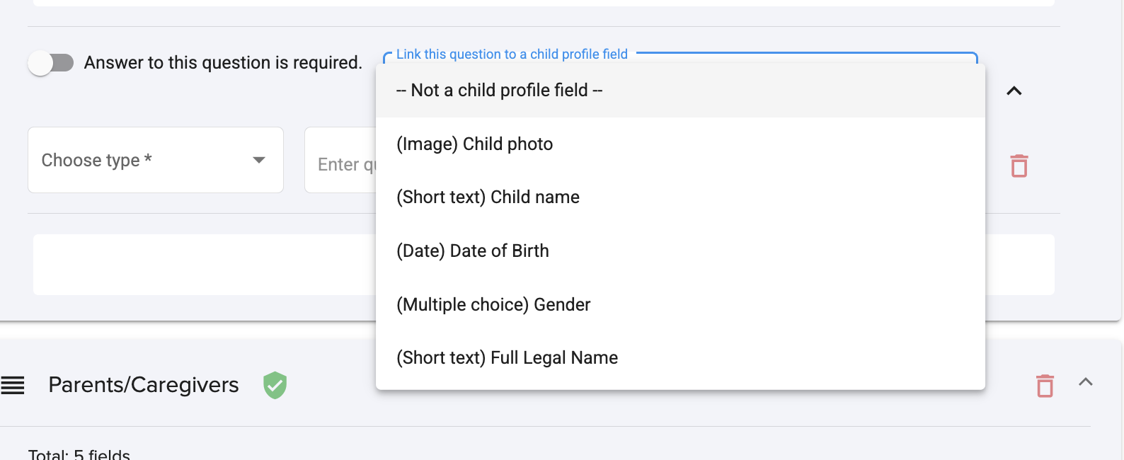Select (Multiple choice) Gender option
Screen dimensions: 1124x460
pyautogui.click(x=493, y=305)
